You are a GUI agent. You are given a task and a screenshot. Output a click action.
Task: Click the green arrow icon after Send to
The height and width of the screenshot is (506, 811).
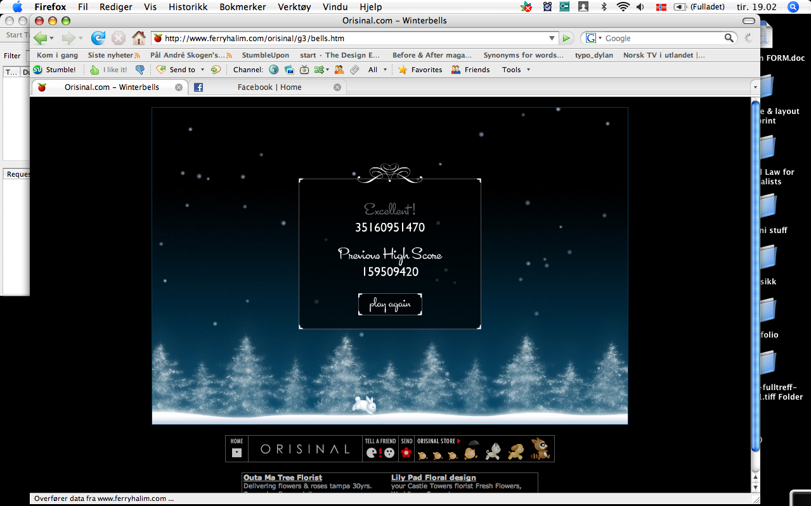point(216,70)
